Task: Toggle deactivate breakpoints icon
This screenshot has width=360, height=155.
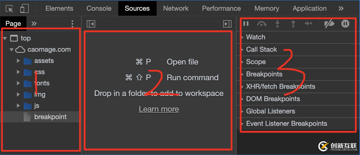Action: click(329, 24)
